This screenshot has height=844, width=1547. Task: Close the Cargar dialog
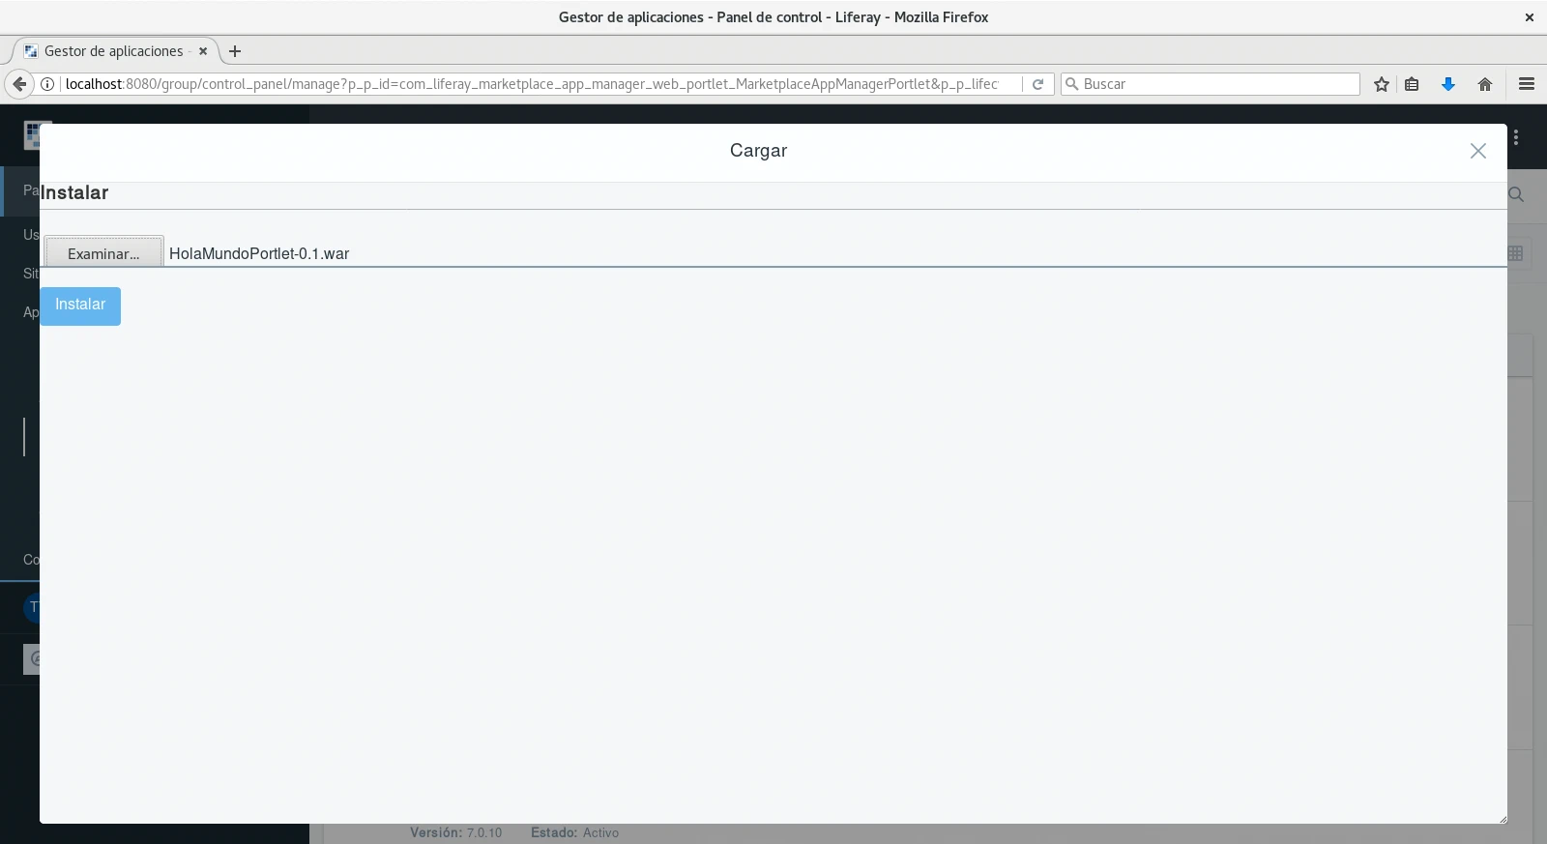(1477, 151)
